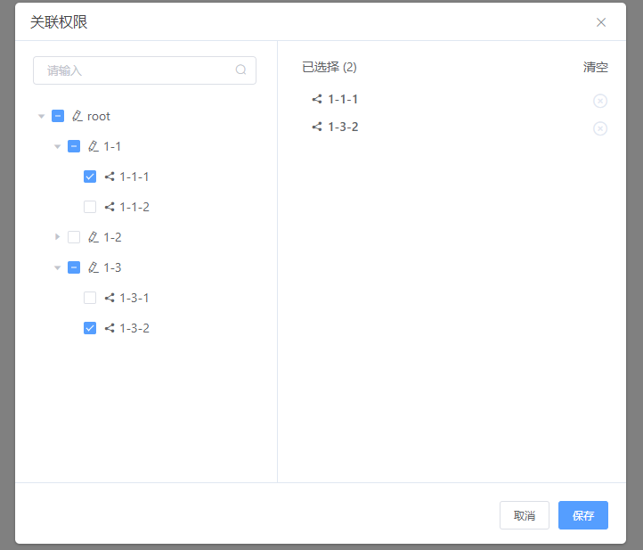Click share icon next to tree node 1-3-1

tap(110, 298)
